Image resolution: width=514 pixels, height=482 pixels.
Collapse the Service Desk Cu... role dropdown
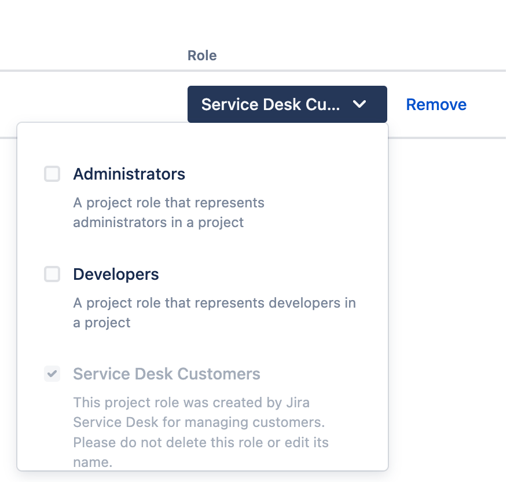(287, 104)
